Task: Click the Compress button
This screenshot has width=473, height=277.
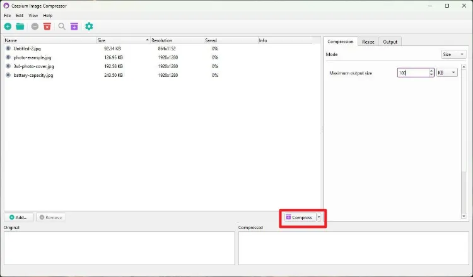Action: pyautogui.click(x=300, y=217)
